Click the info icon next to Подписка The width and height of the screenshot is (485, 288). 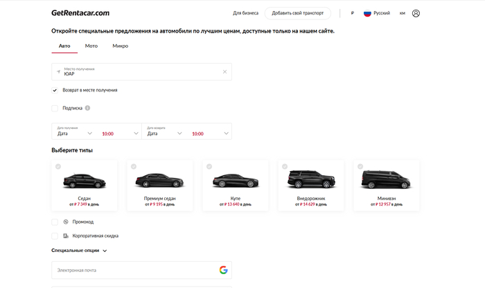[88, 108]
